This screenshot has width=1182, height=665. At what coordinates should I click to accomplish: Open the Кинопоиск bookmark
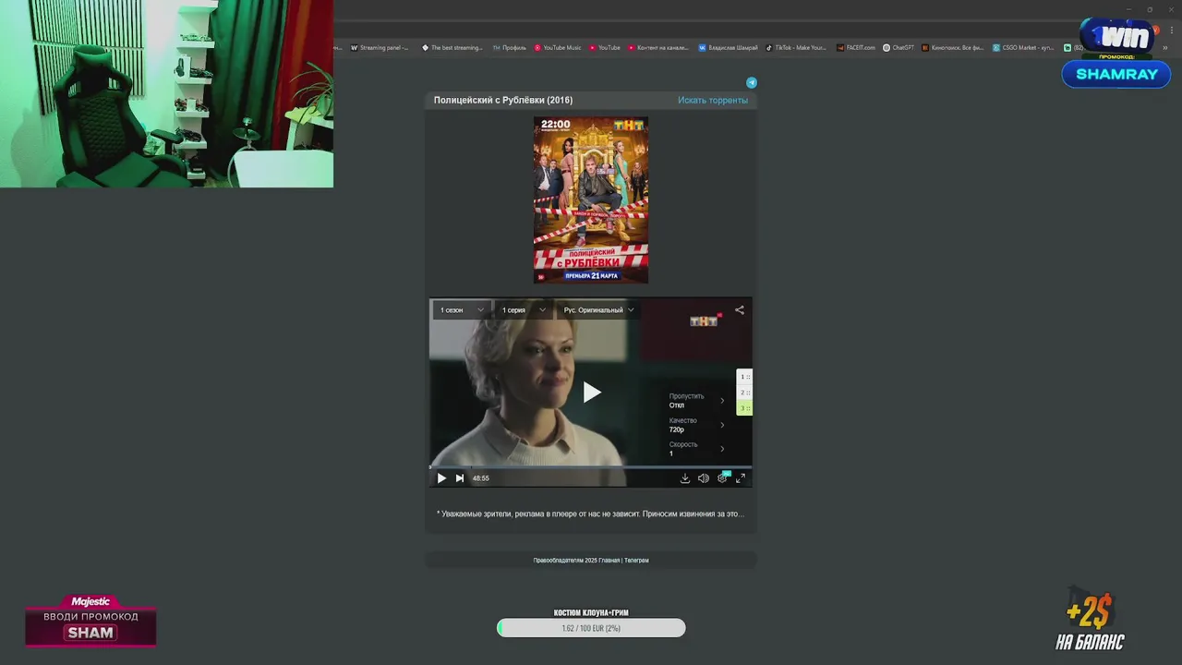(953, 47)
